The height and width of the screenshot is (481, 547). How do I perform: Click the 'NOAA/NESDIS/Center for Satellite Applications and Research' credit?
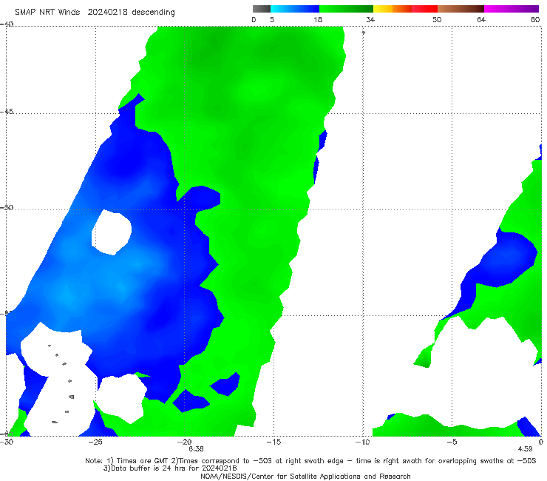pyautogui.click(x=305, y=476)
